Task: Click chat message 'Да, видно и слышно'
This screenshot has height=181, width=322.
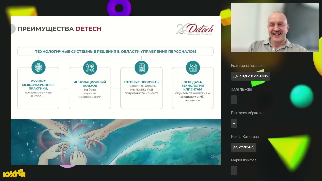Action: pyautogui.click(x=251, y=76)
